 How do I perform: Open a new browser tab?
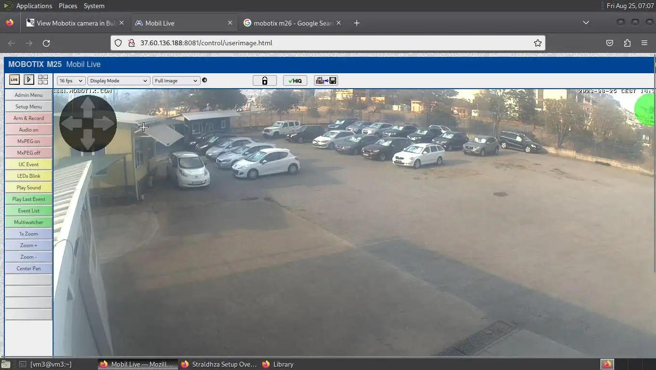[356, 23]
